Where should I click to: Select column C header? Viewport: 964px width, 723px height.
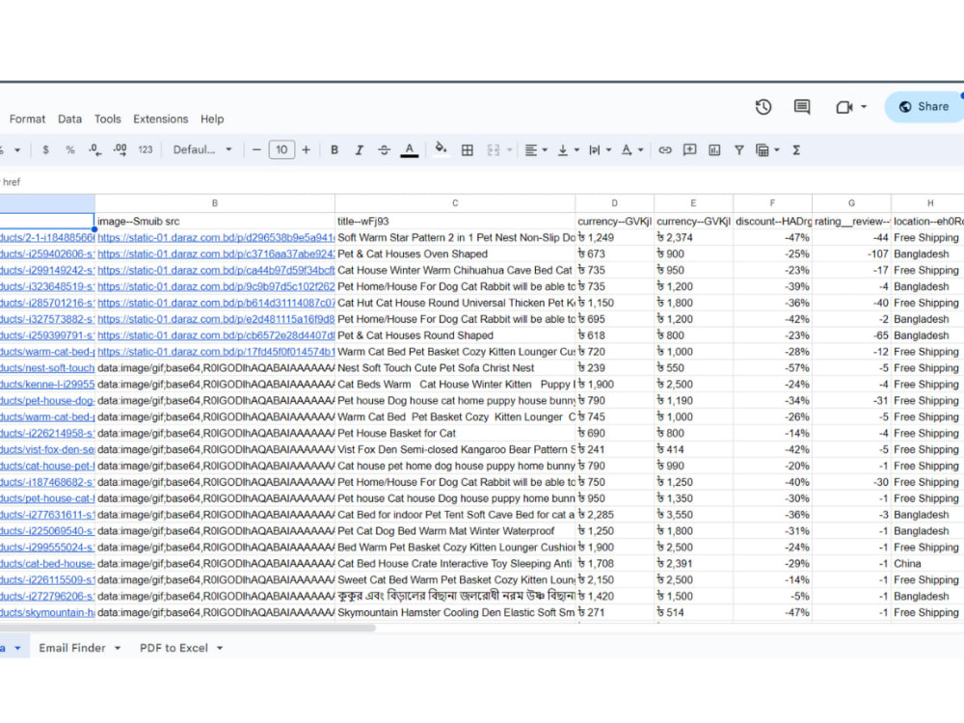click(455, 202)
